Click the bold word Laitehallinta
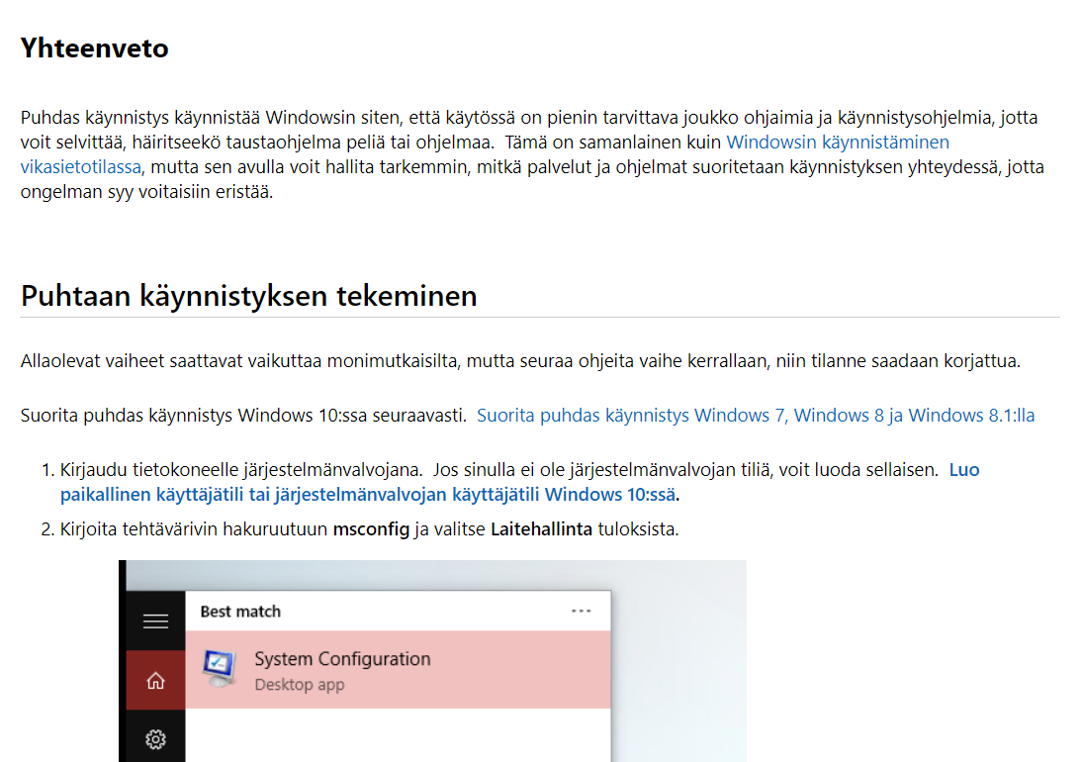Image resolution: width=1083 pixels, height=762 pixels. tap(542, 529)
